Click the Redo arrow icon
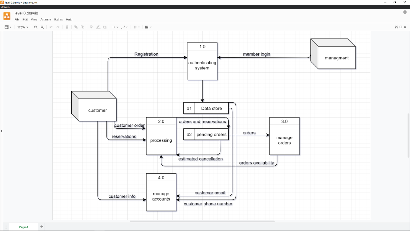 [58, 27]
